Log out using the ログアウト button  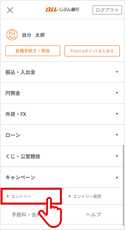[x=107, y=10]
